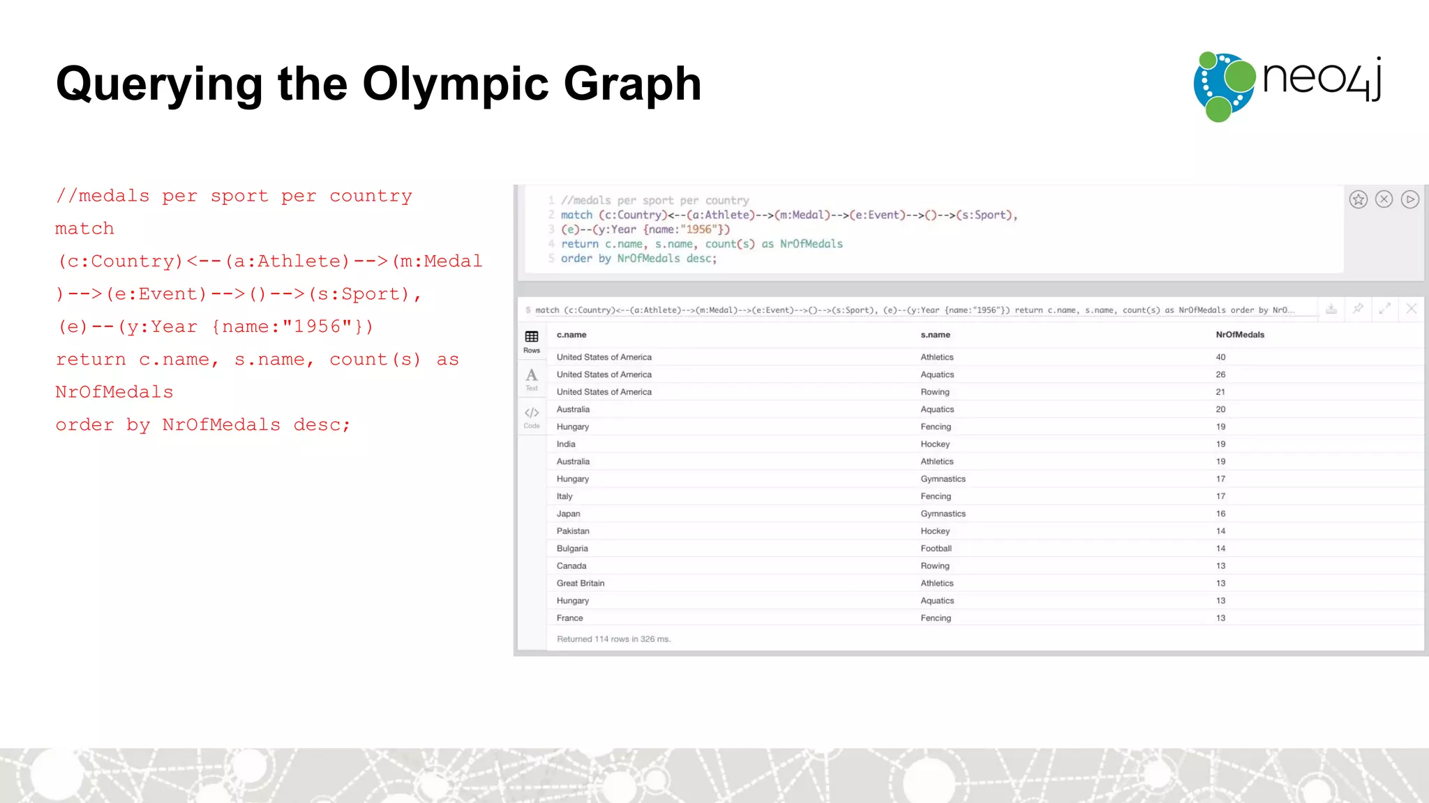1429x803 pixels.
Task: Click the Returned 114 rows status text
Action: tap(613, 639)
